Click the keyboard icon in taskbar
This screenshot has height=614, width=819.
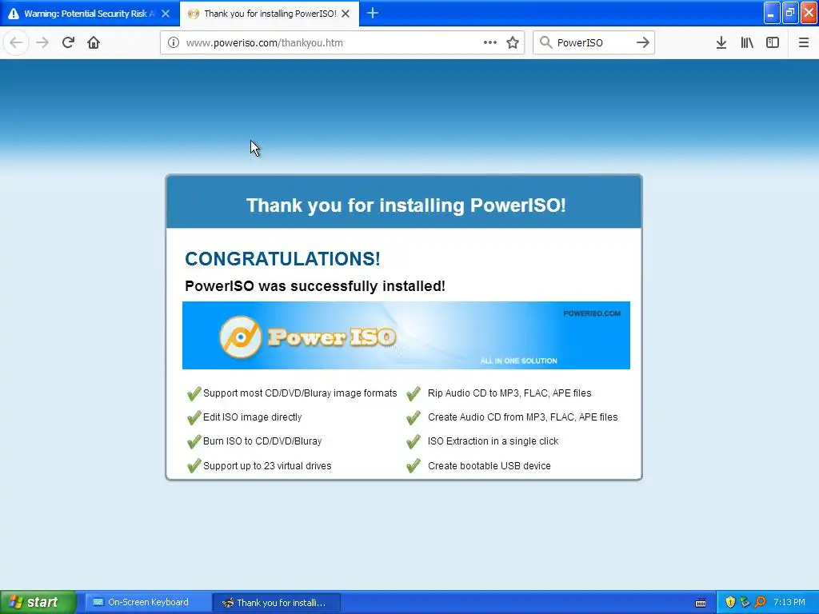pos(701,603)
